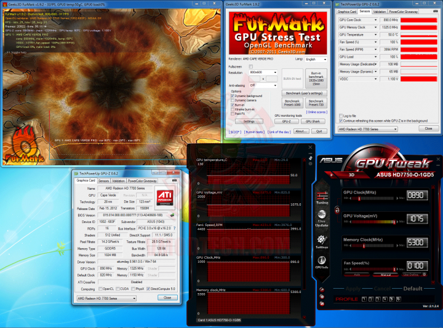Run Benchmark (user's settings)
The width and height of the screenshot is (443, 328).
[x=304, y=93]
